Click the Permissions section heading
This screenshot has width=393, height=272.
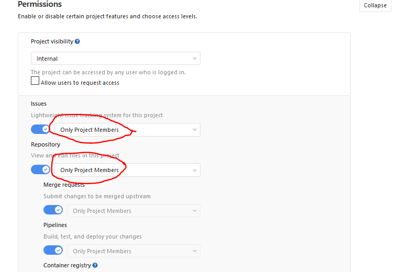pos(40,5)
